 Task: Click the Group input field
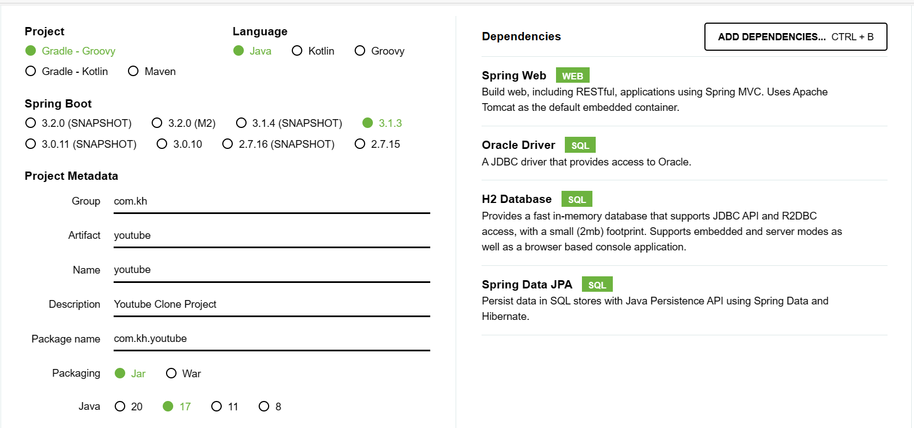point(271,201)
